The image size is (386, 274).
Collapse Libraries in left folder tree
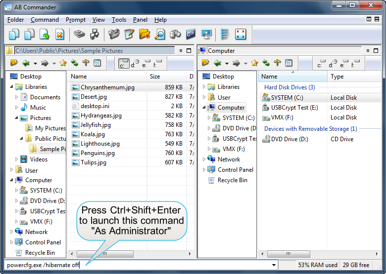[x=11, y=87]
